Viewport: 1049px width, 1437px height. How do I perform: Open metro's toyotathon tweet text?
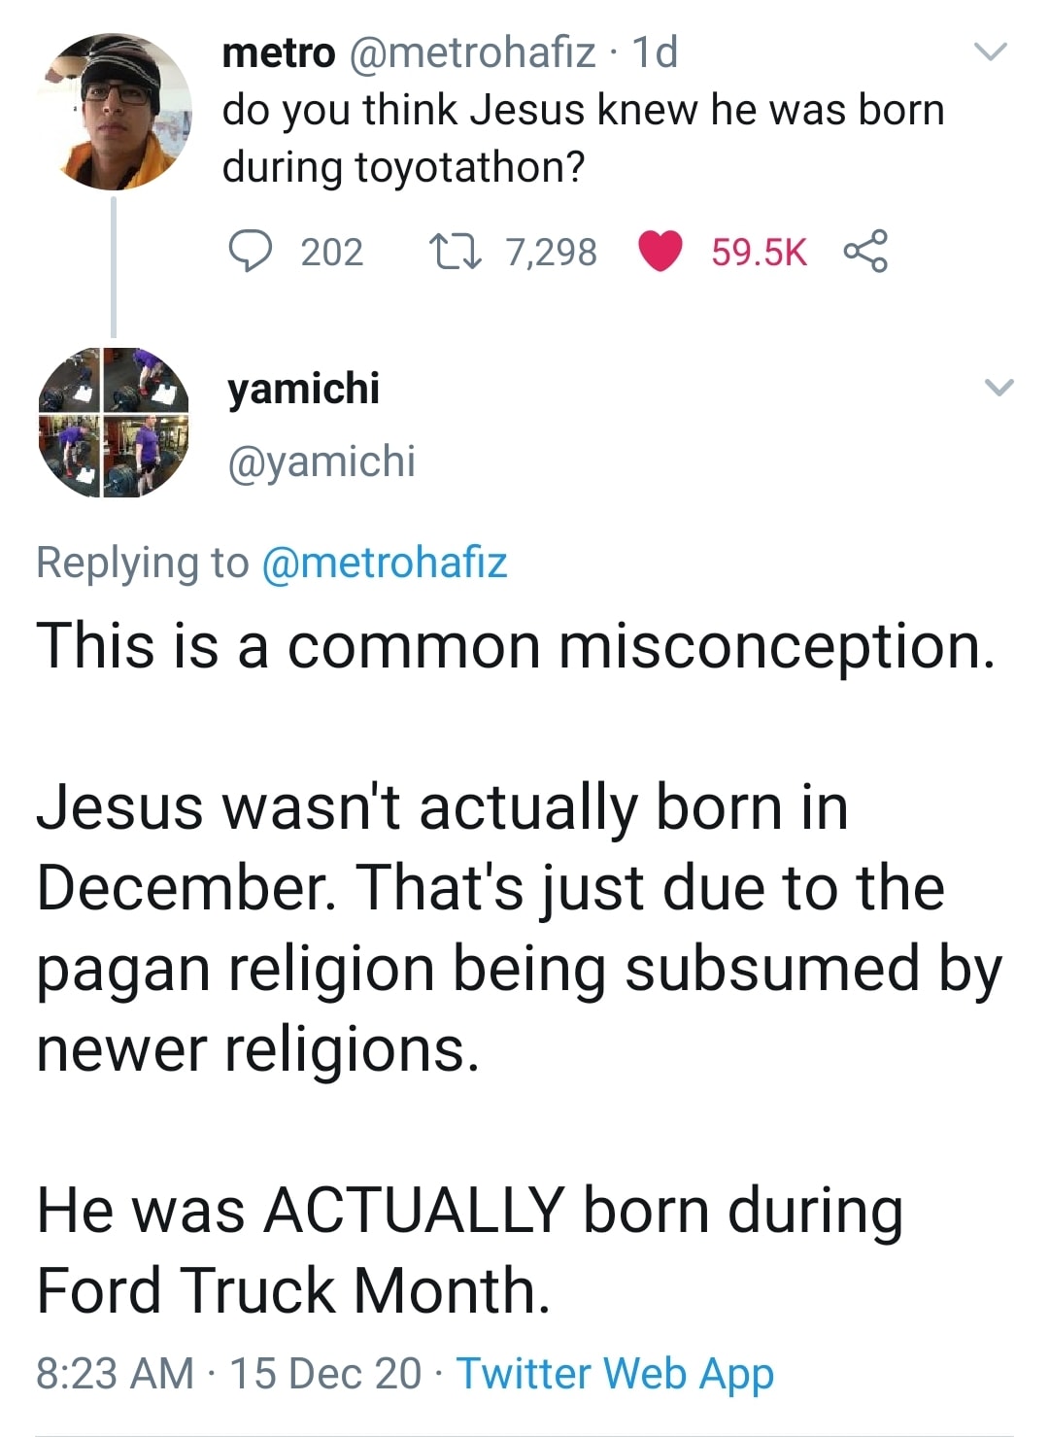coord(583,138)
